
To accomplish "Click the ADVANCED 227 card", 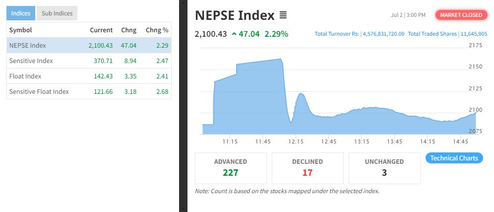I will (x=231, y=168).
